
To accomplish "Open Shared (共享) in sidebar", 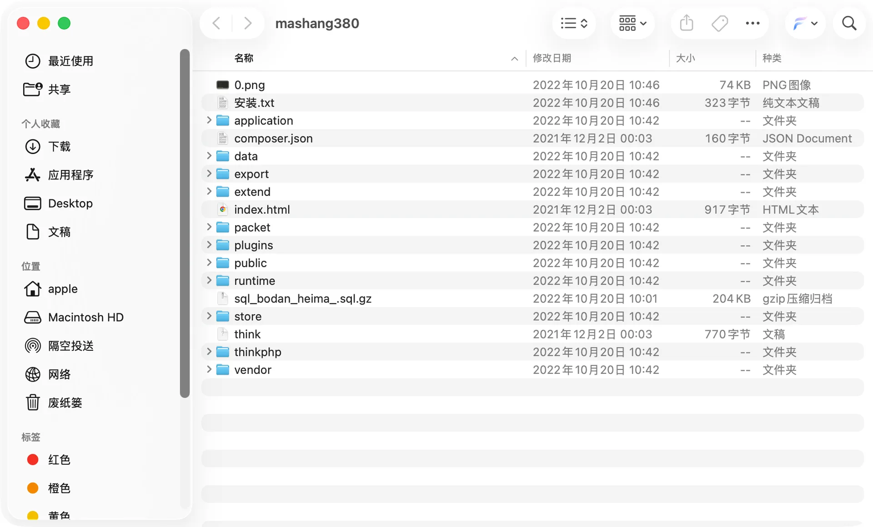I will click(47, 89).
